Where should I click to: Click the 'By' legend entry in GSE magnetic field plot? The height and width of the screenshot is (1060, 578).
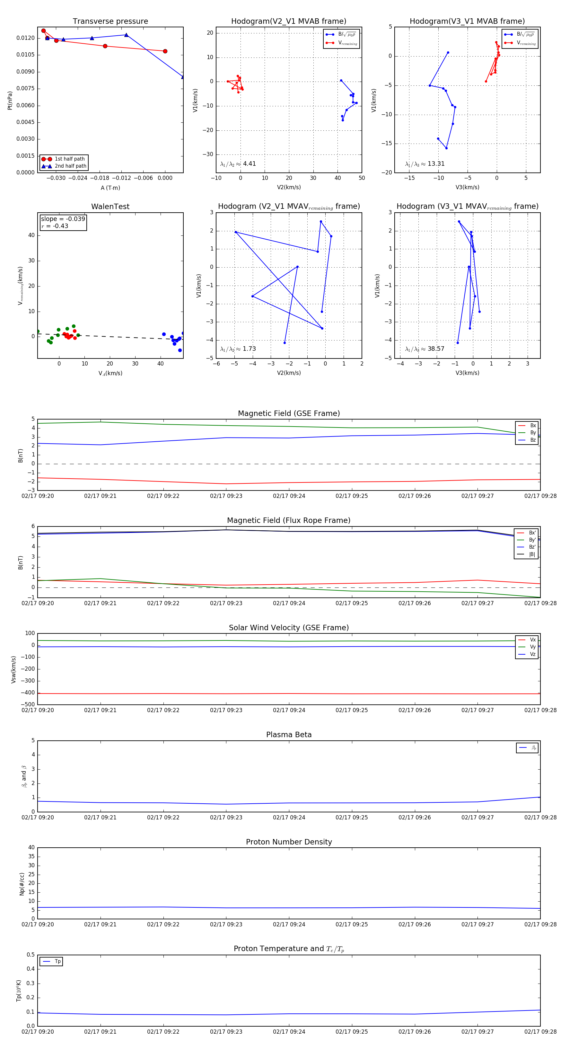[527, 433]
